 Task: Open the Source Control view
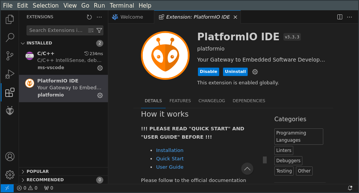(9, 56)
